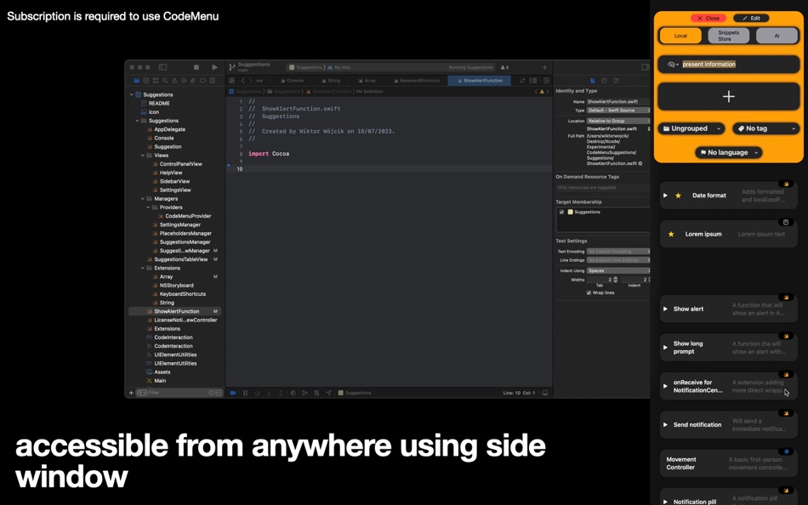Image resolution: width=808 pixels, height=505 pixels.
Task: Open the Find navigator magnifier icon
Action: coord(165,81)
